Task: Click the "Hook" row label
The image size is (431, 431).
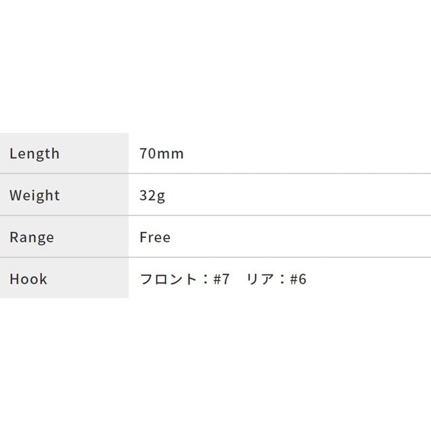Action: click(28, 279)
